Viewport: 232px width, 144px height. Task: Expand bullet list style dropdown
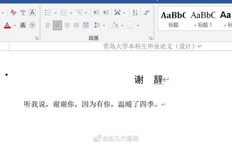pos(55,13)
